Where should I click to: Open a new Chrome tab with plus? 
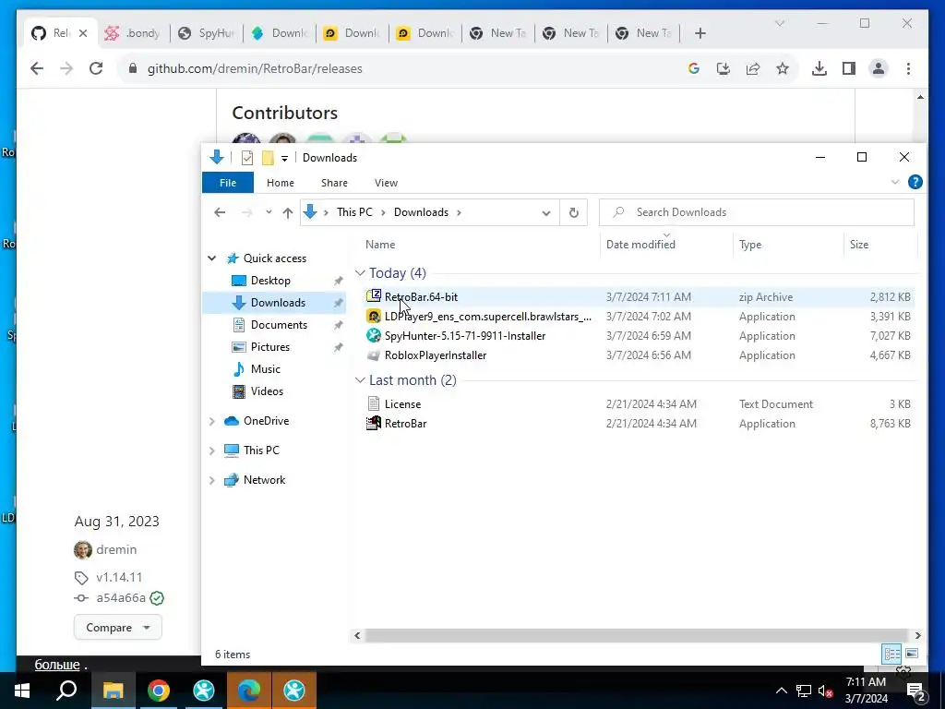click(700, 33)
